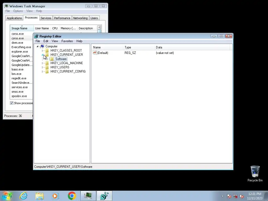
Task: Open Registry Editor View menu
Action: [55, 41]
